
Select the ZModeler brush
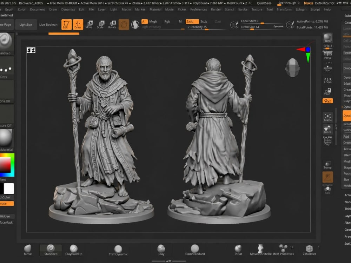tap(309, 250)
